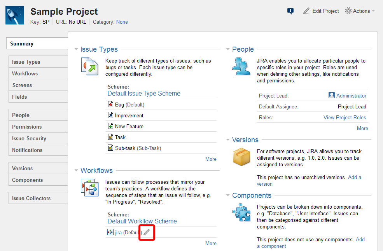Screen dimensions: 383x251
Task: Click the Sub-task (Sub-Task) row text
Action: (x=138, y=148)
